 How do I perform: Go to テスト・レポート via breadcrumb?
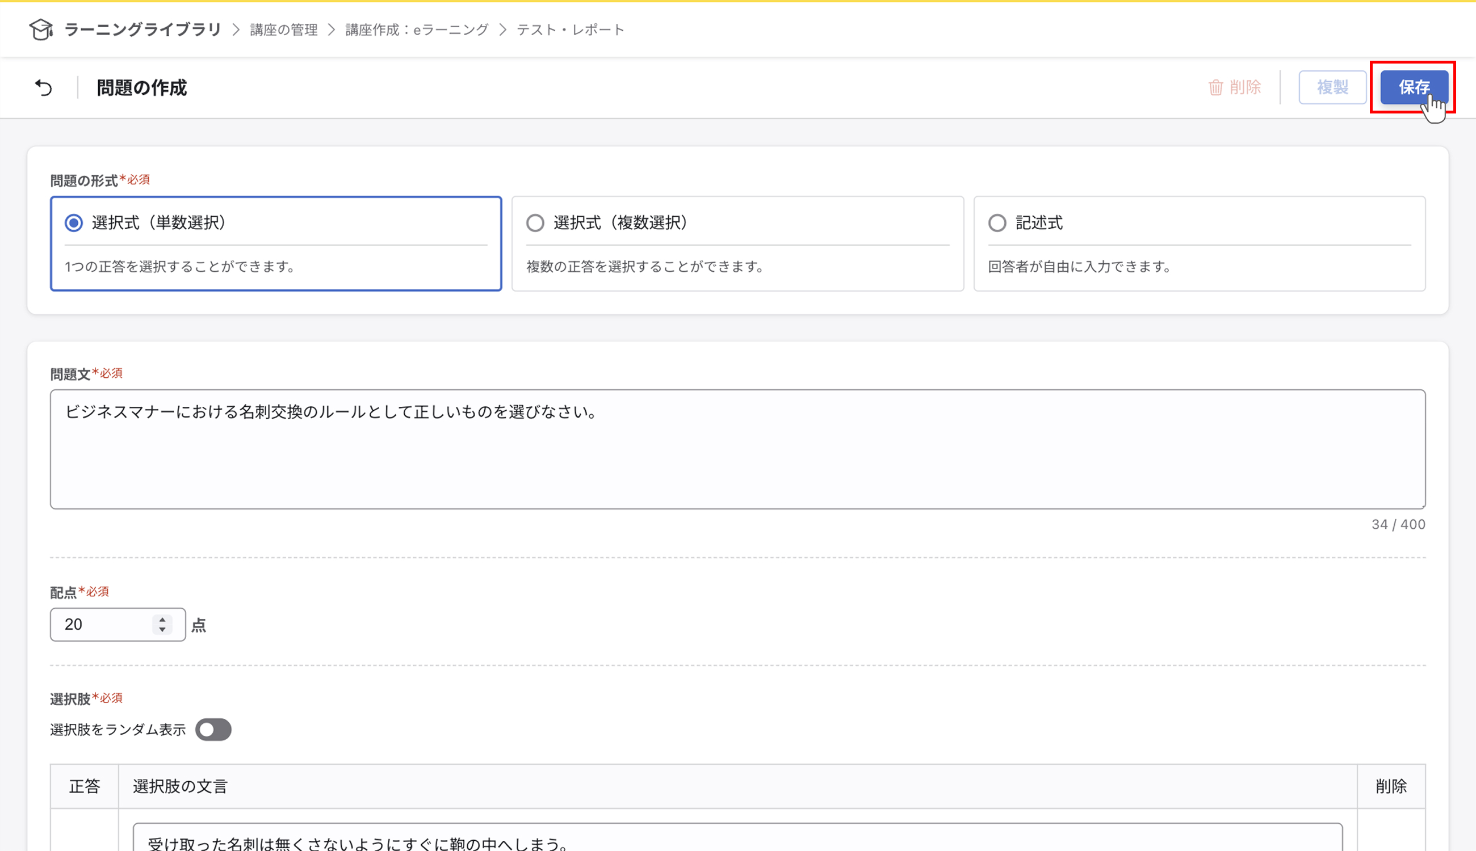coord(569,30)
